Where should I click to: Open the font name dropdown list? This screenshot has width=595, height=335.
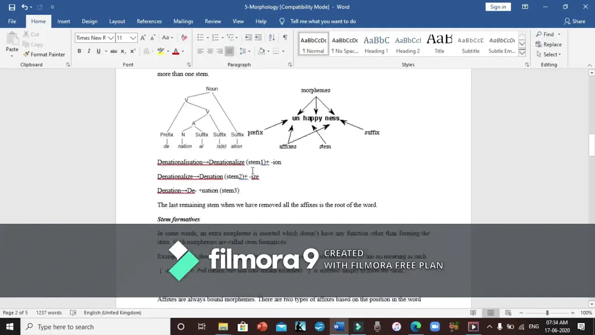pyautogui.click(x=111, y=38)
